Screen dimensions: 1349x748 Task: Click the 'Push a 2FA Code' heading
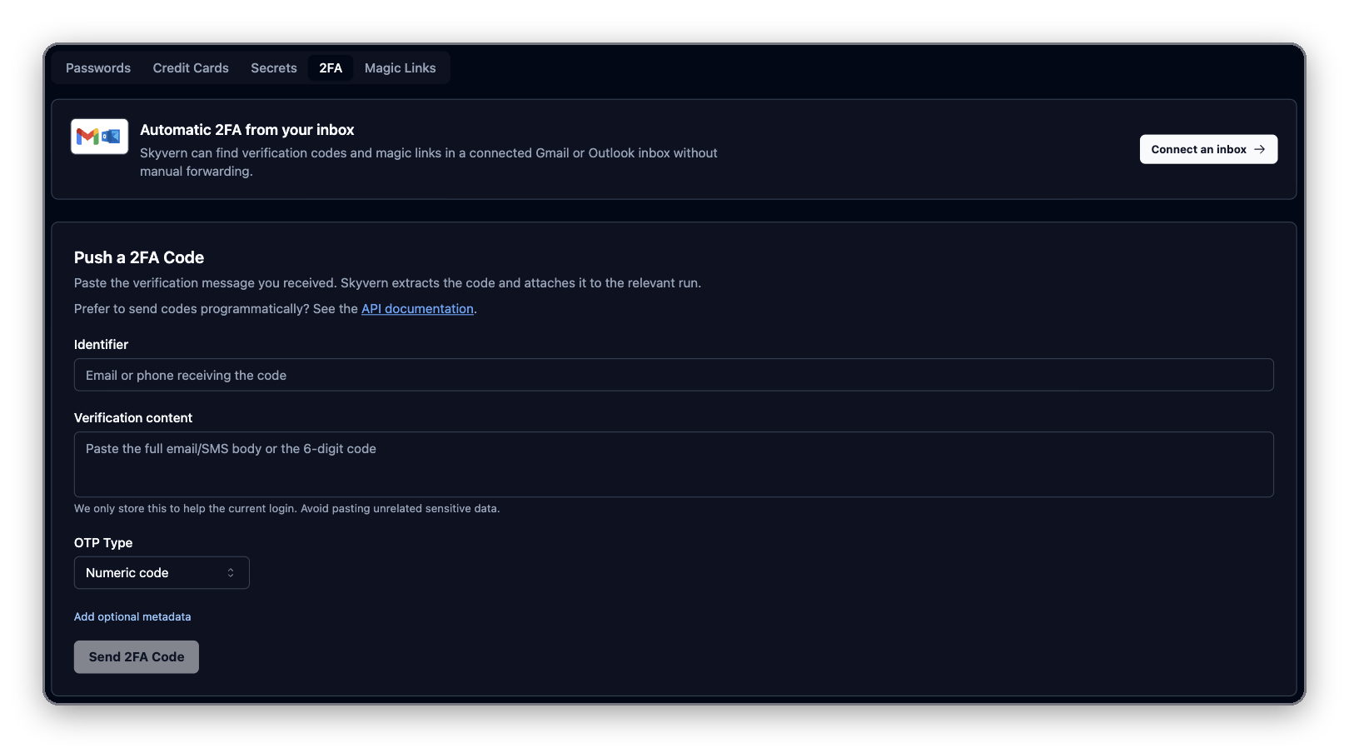[x=139, y=258]
